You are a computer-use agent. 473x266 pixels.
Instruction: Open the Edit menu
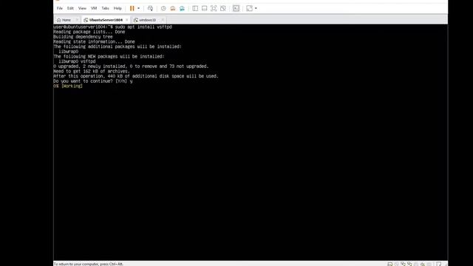point(70,8)
